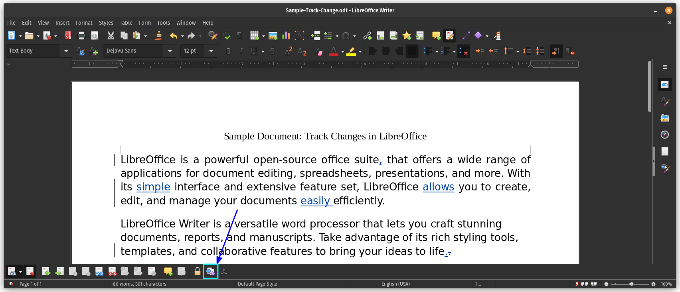Click the Check Spelling icon

226,35
